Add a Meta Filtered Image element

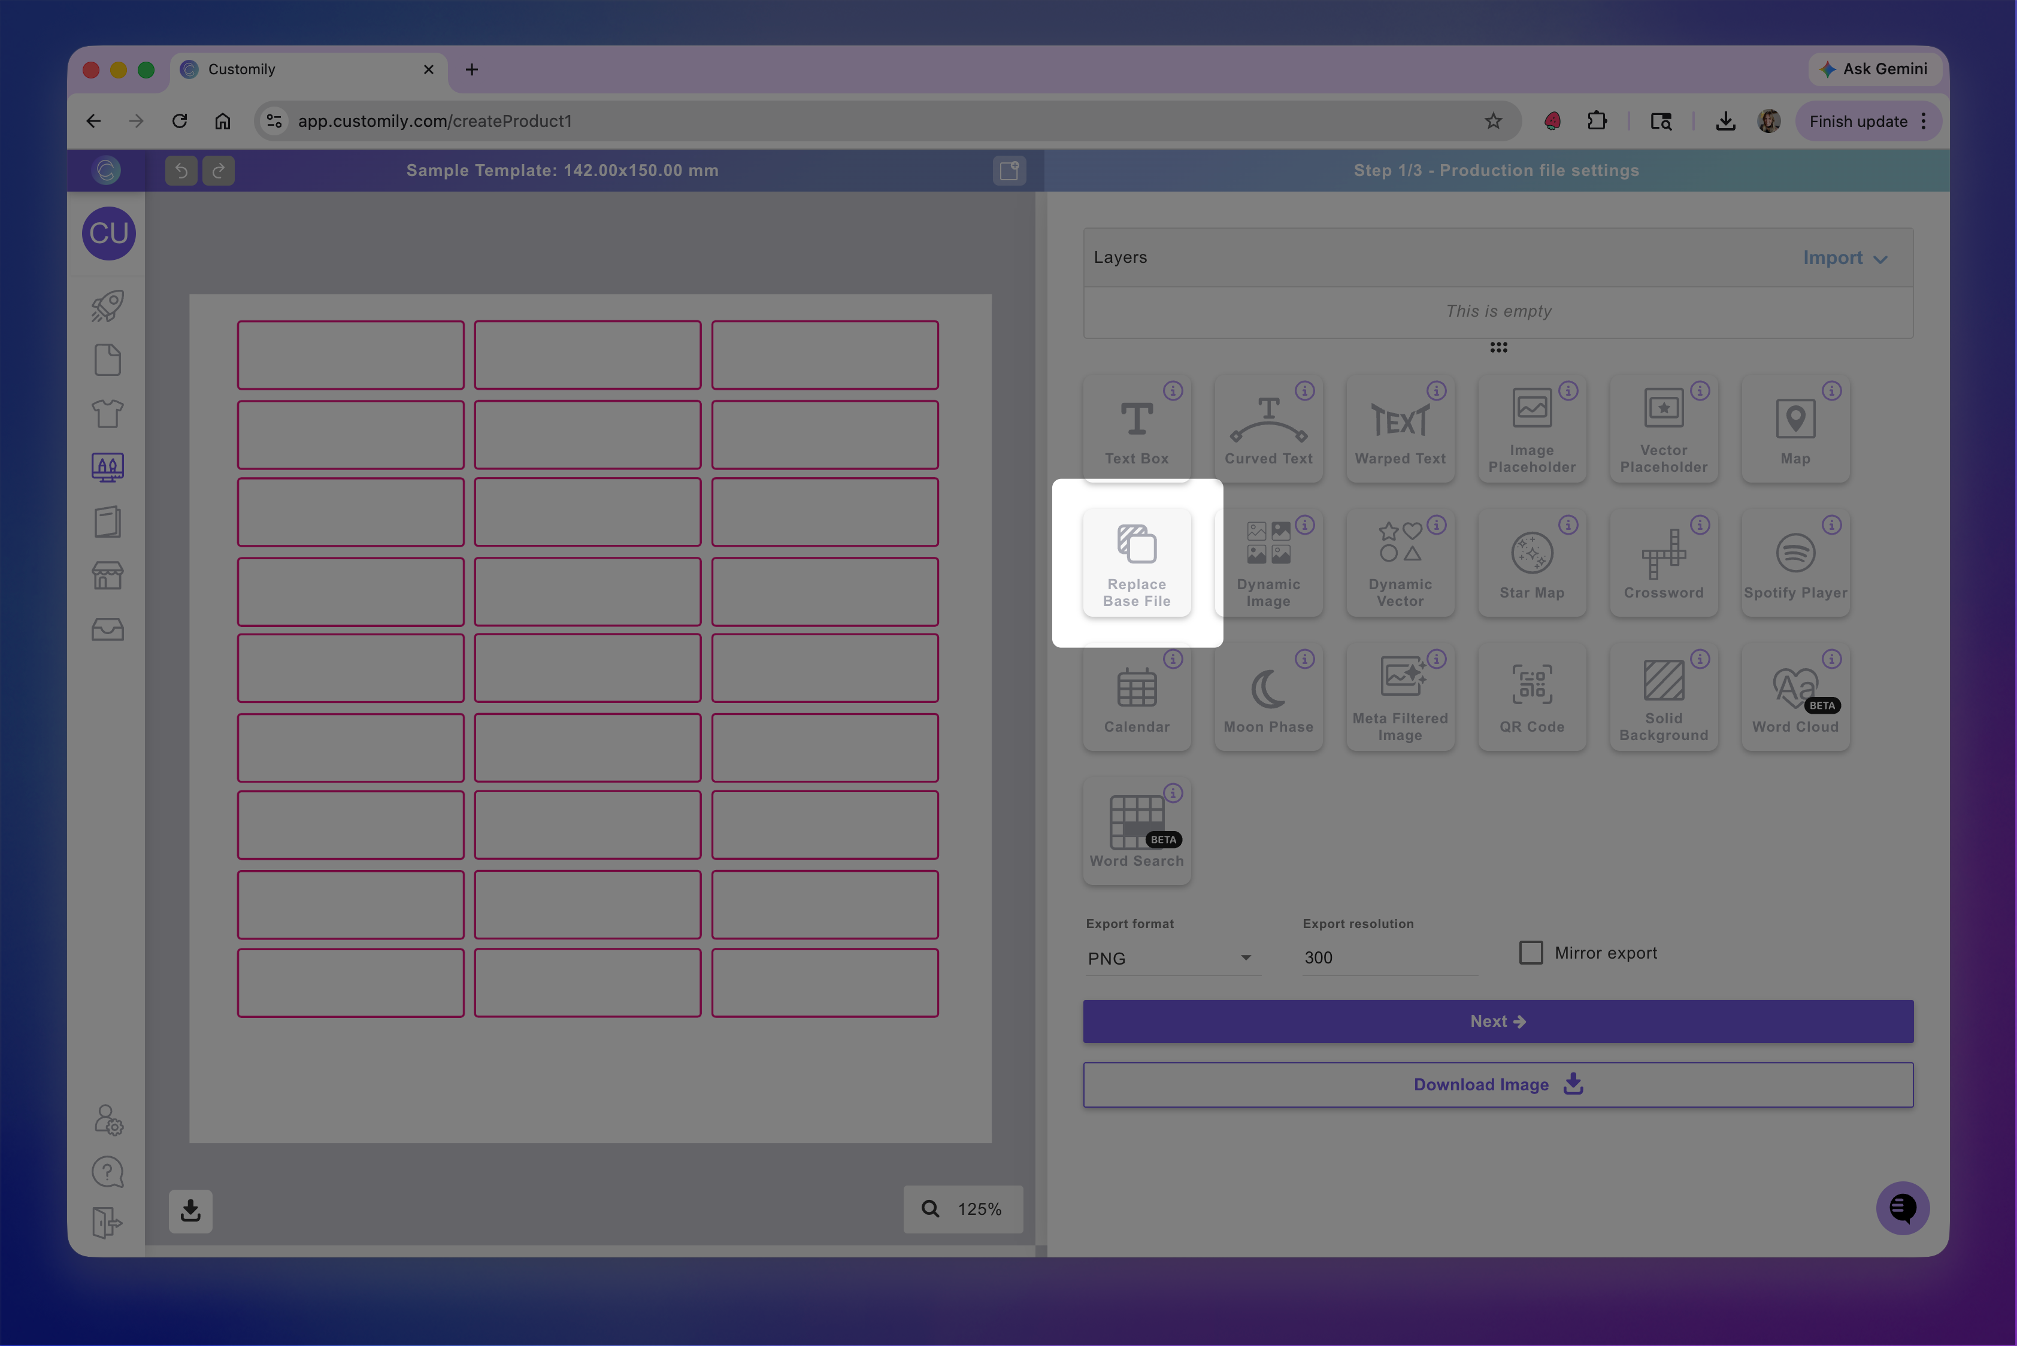[x=1400, y=697]
